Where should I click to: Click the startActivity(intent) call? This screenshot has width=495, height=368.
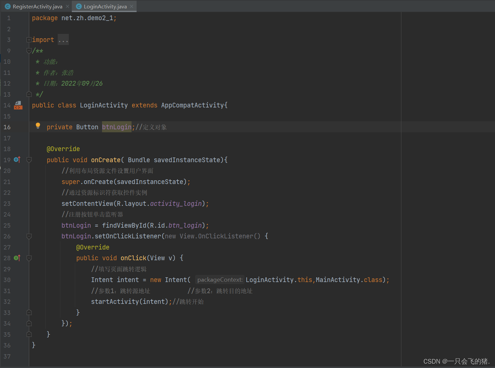click(130, 302)
